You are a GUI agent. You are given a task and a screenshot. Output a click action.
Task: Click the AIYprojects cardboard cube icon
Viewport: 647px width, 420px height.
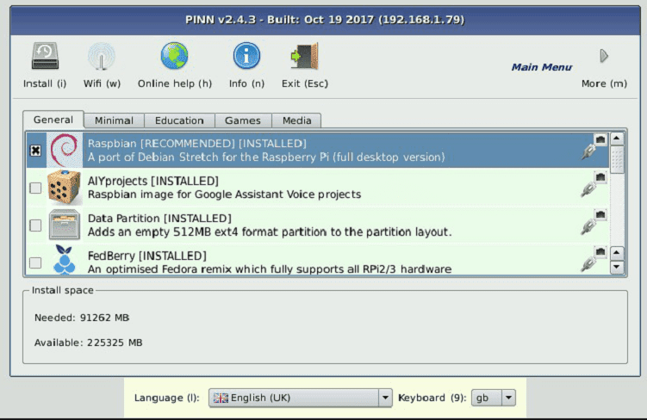[64, 188]
